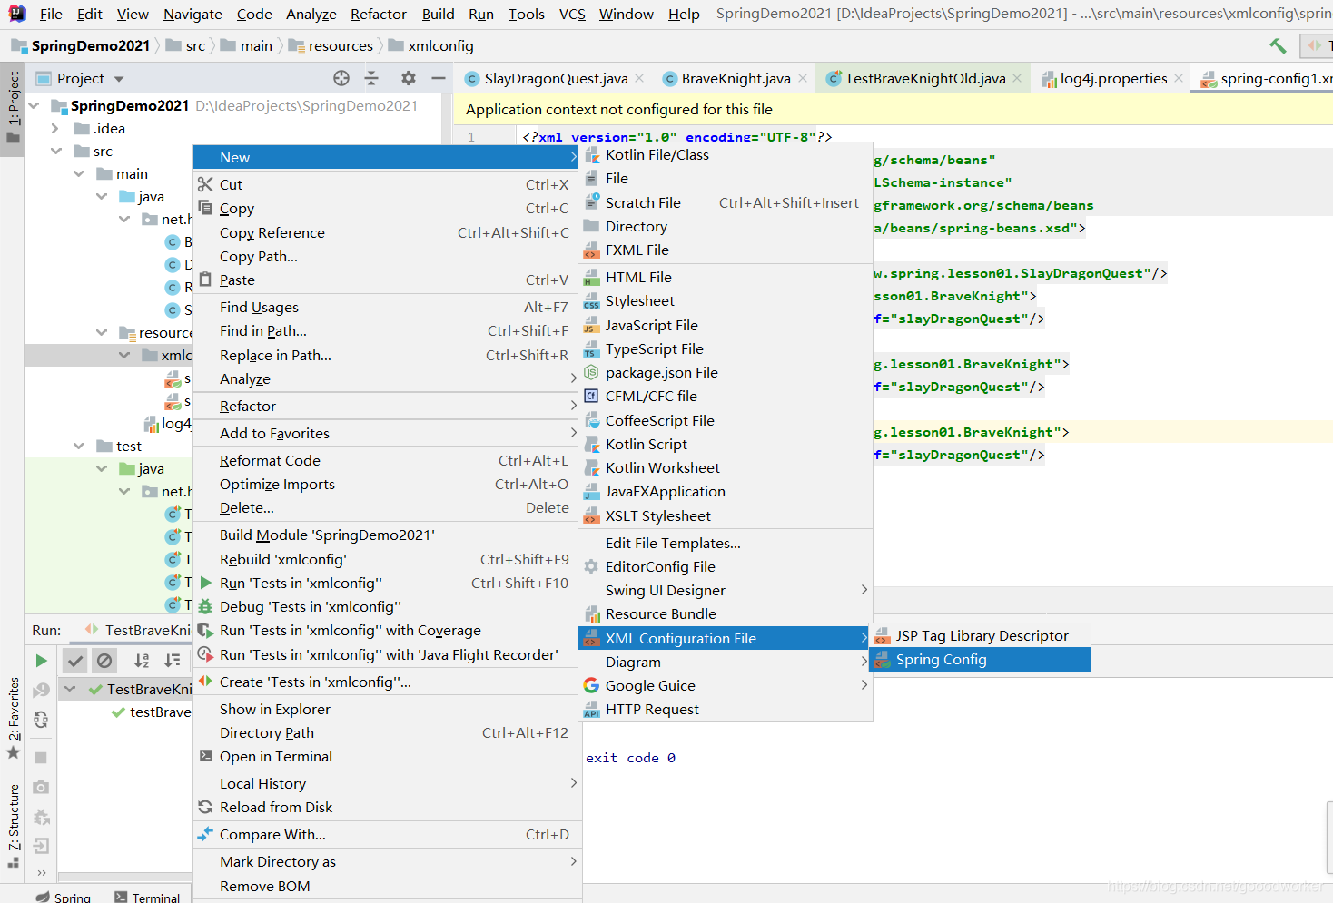1333x903 pixels.
Task: Click the EditorConfig File gear icon
Action: click(591, 566)
